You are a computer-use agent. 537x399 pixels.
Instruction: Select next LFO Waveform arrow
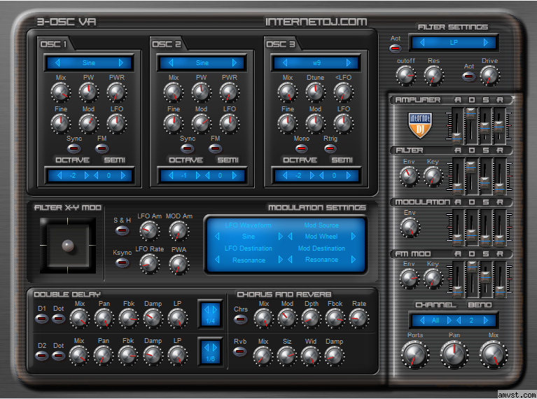click(x=281, y=237)
